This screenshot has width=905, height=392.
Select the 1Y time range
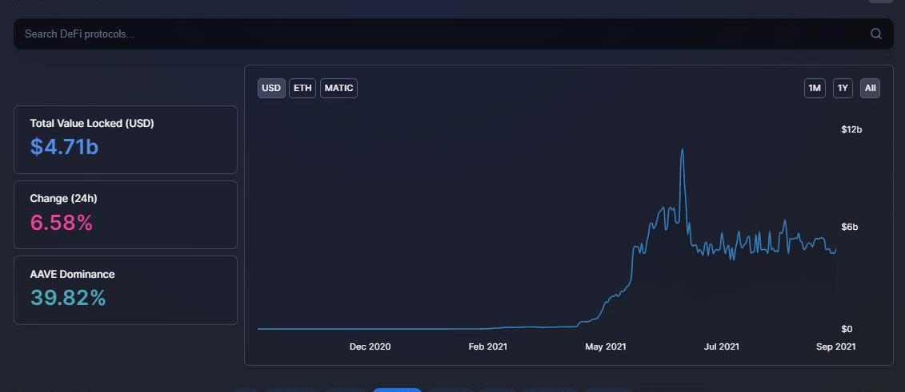coord(843,88)
